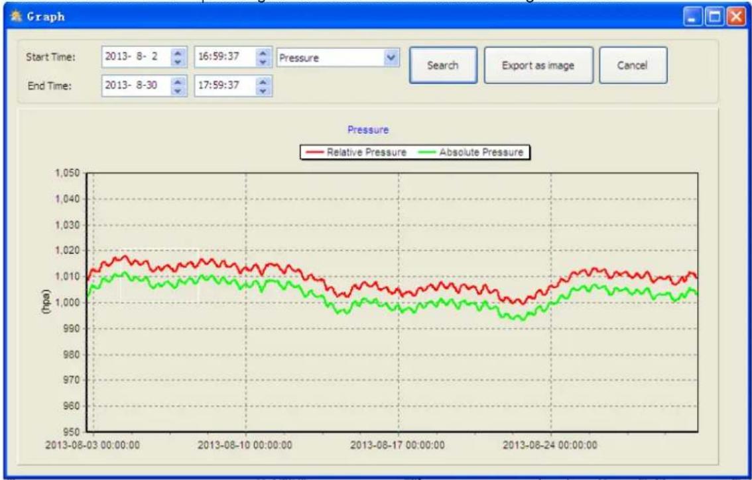
Task: Click the Graph window title icon
Action: (x=16, y=17)
